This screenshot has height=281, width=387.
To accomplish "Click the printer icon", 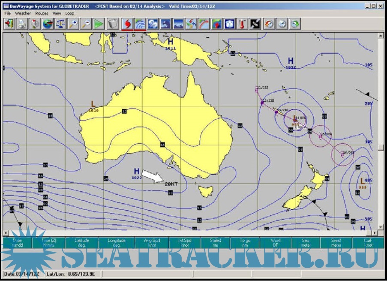I will (22, 24).
